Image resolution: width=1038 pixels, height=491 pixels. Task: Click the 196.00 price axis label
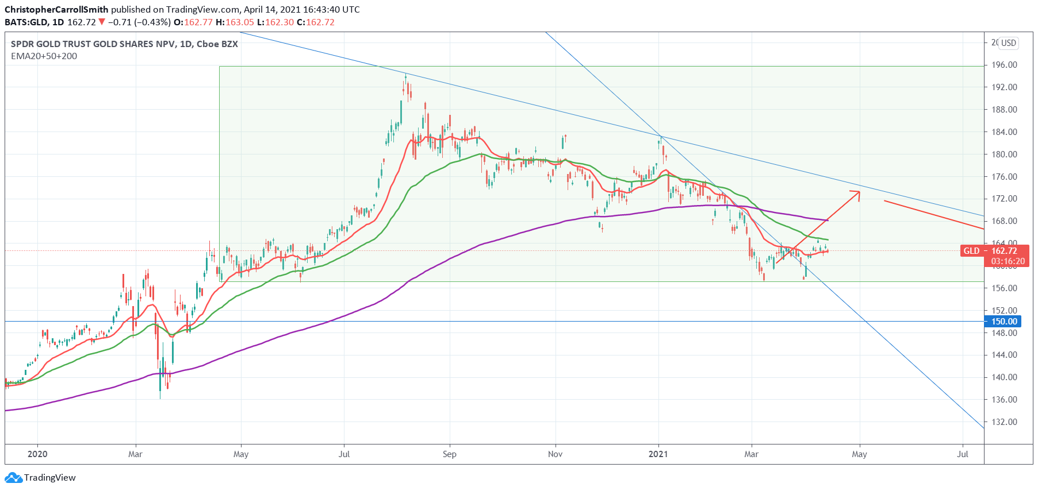click(x=1004, y=65)
